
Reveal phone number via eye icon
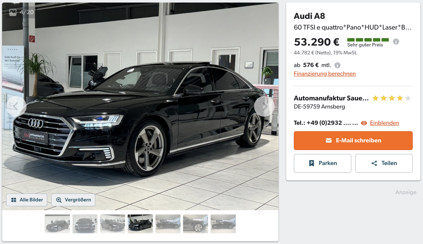coord(364,123)
